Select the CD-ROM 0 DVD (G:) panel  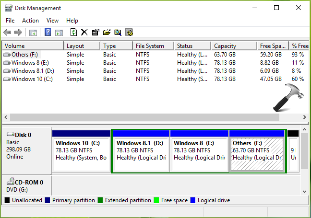point(26,185)
